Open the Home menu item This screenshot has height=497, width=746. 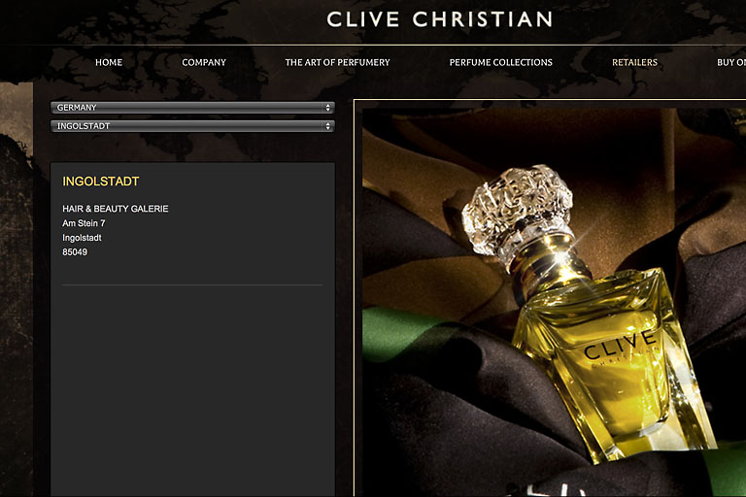(x=109, y=62)
